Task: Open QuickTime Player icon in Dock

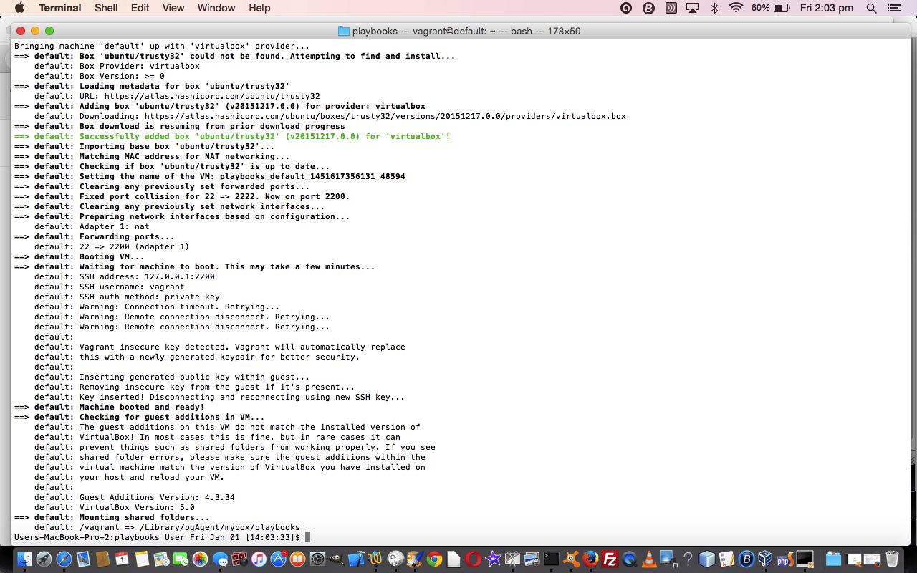Action: 630,559
